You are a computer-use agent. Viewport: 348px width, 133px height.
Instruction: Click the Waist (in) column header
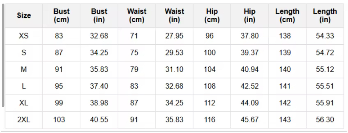click(174, 16)
